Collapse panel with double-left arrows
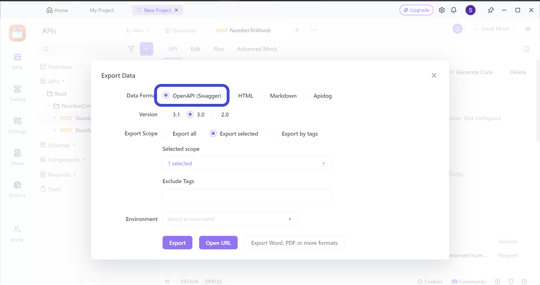Screen dimensions: 540x285 (x=167, y=281)
